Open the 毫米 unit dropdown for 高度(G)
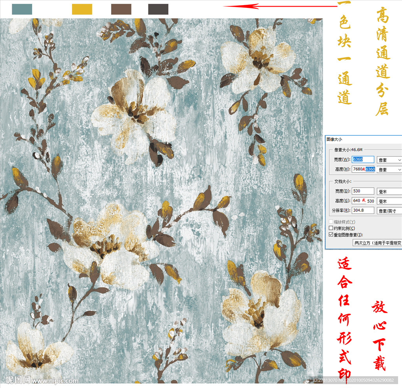 pyautogui.click(x=389, y=201)
